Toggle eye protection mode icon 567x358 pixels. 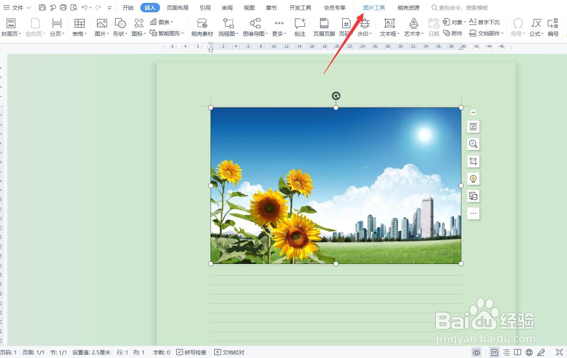(x=477, y=352)
